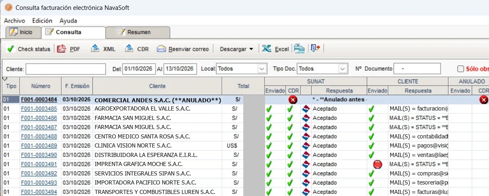
Task: Click the NavaSoft app icon in title bar
Action: tap(8, 7)
